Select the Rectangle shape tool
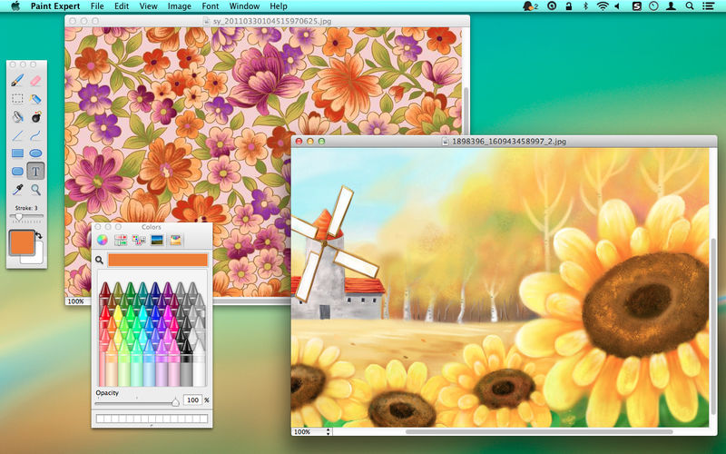Image resolution: width=726 pixels, height=454 pixels. coord(17,153)
